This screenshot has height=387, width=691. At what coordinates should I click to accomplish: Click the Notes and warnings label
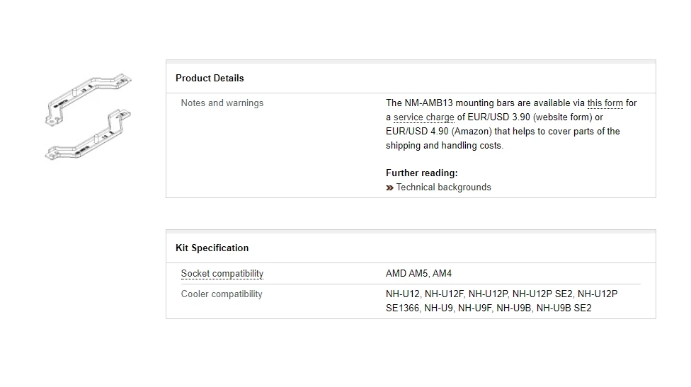222,103
